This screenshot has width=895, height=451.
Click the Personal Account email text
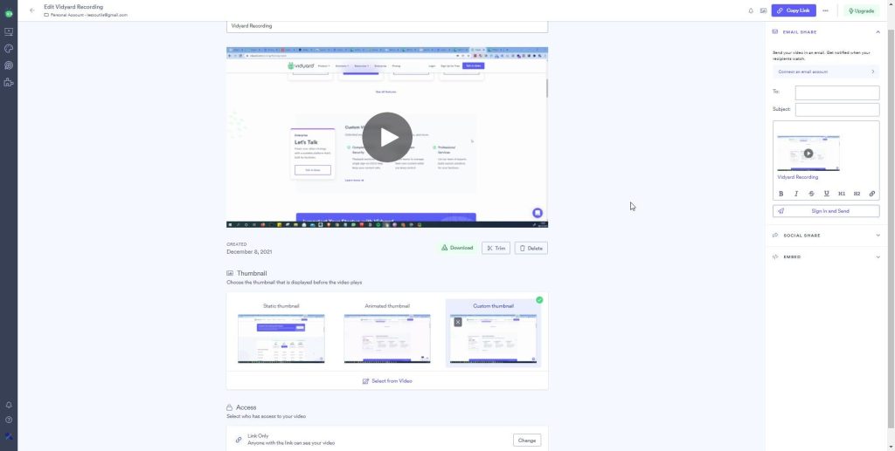pyautogui.click(x=89, y=15)
